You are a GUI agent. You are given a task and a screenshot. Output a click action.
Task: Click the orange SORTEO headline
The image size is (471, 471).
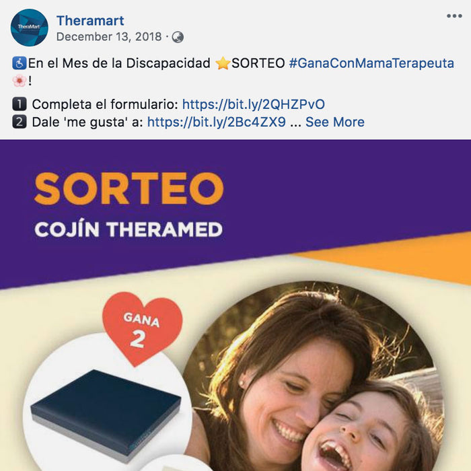click(x=129, y=188)
